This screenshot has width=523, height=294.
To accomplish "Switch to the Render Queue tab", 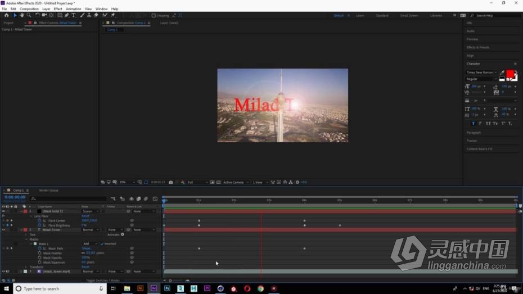I will coord(49,191).
